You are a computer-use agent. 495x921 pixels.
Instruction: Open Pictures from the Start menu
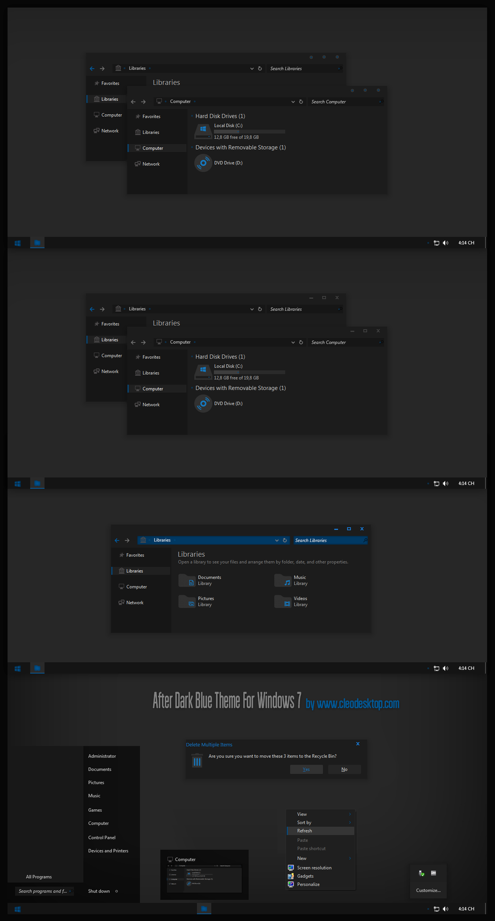pos(96,782)
